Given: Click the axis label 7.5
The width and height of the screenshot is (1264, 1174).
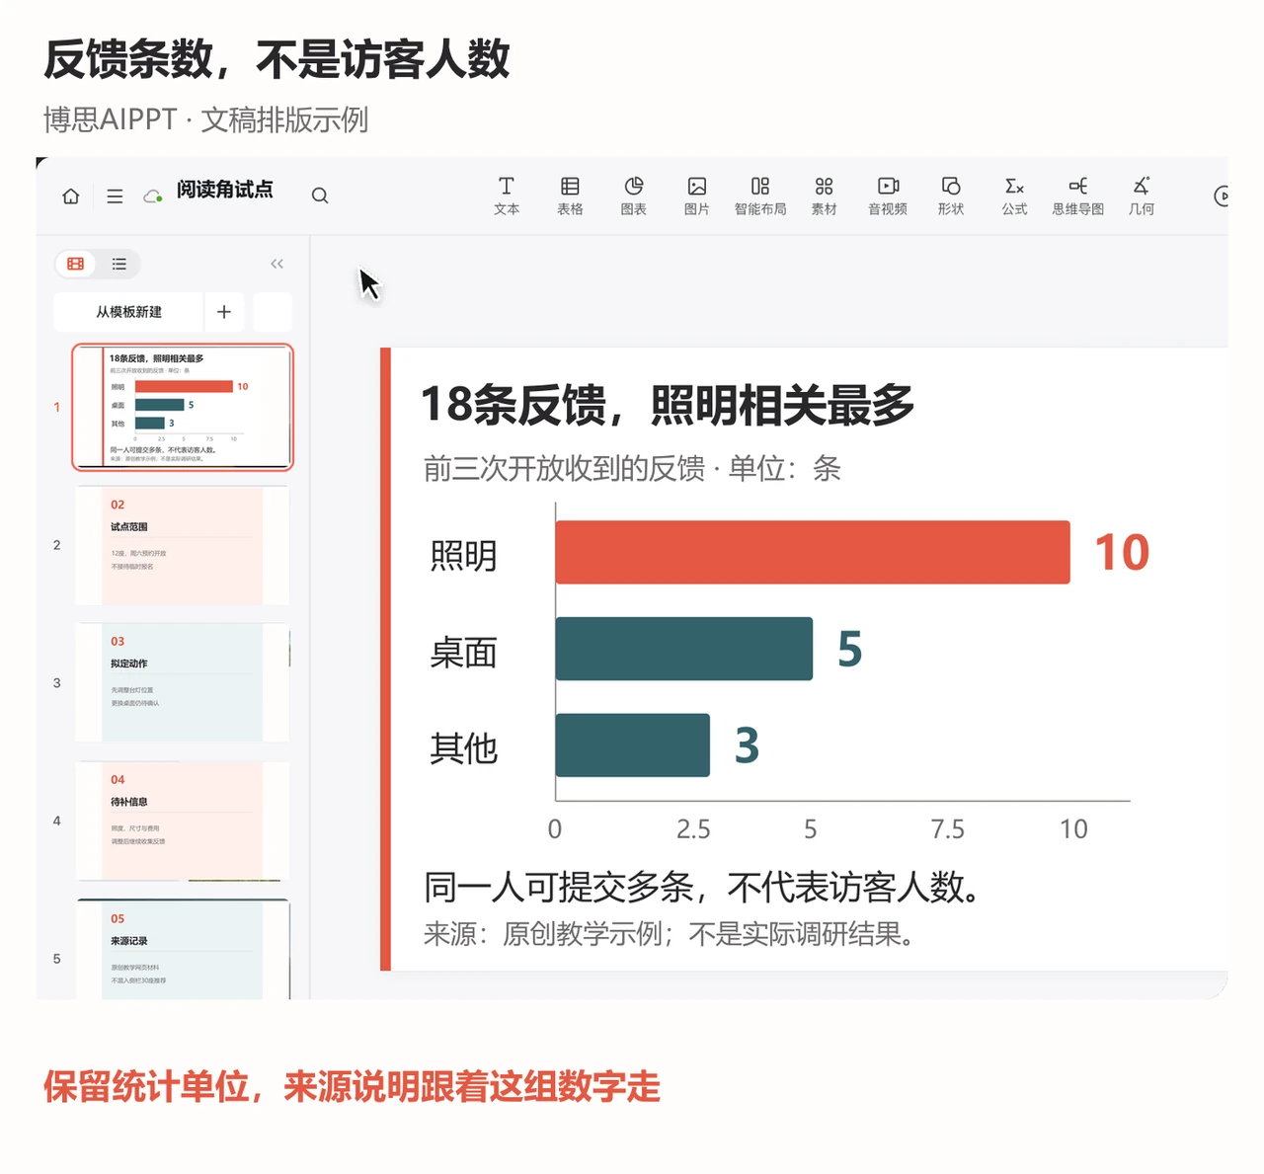Looking at the screenshot, I should click(x=948, y=829).
